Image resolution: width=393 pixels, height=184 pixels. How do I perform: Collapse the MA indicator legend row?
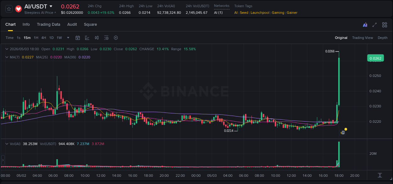[7, 57]
